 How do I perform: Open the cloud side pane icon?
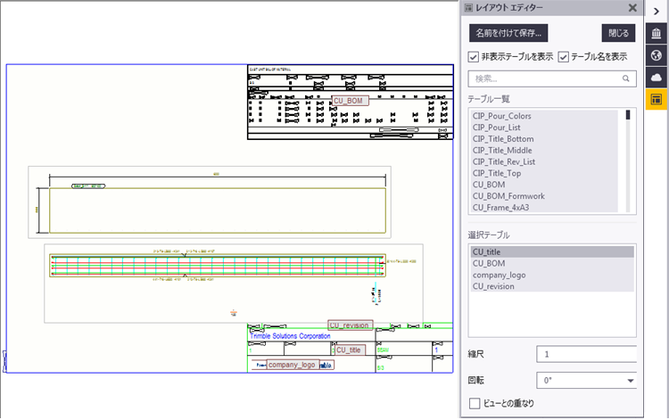[x=656, y=78]
